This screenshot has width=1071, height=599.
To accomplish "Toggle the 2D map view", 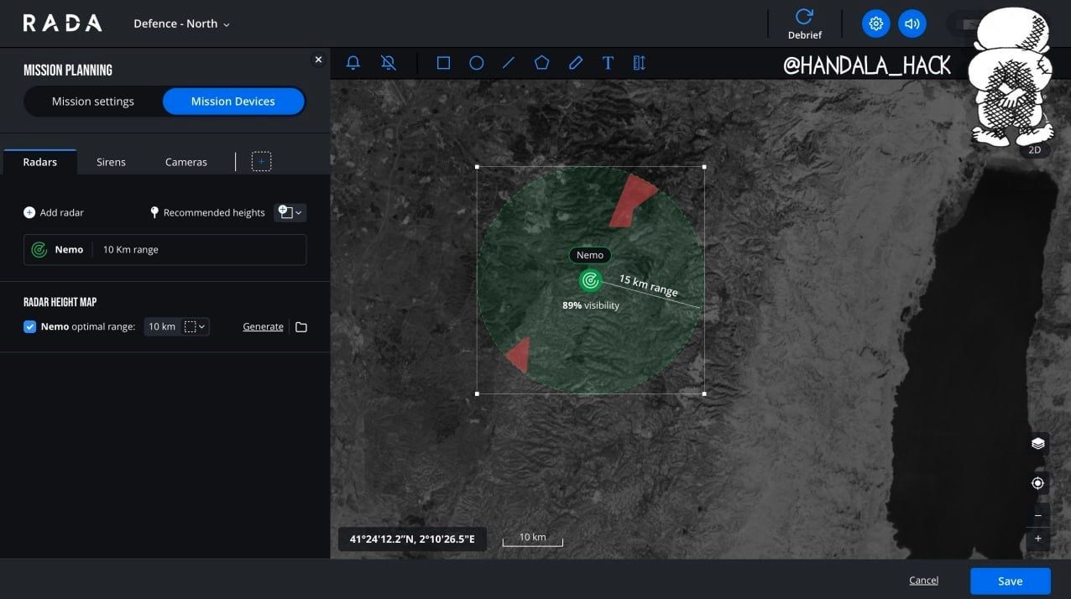I will 1035,150.
